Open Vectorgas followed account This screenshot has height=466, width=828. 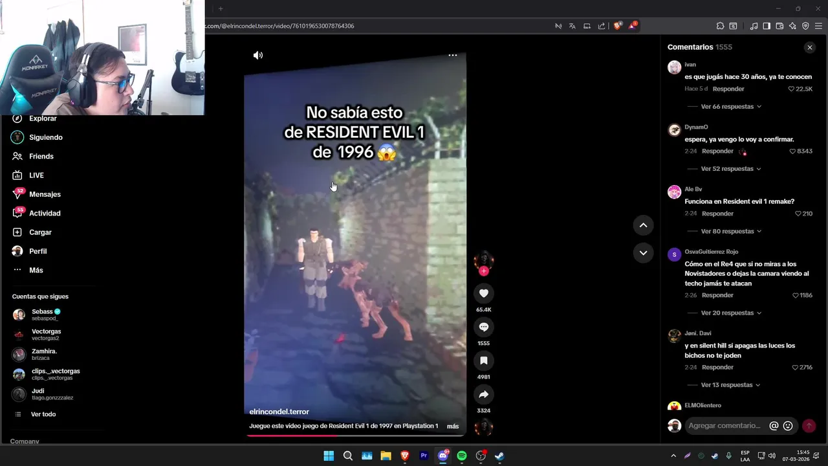coord(45,335)
